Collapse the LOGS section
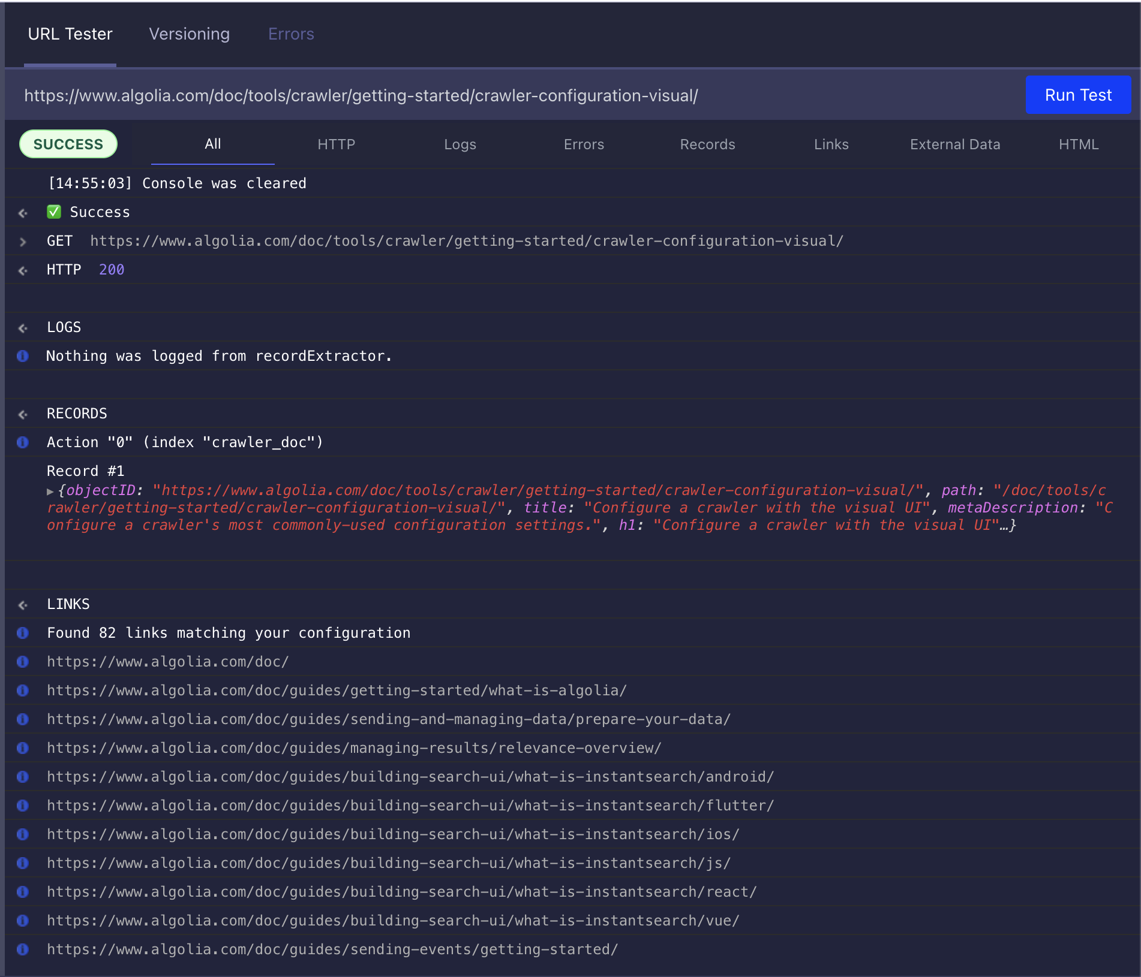1141x977 pixels. click(23, 328)
